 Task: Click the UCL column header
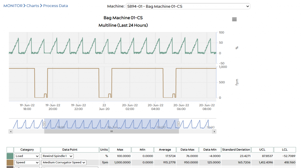(x=262, y=150)
